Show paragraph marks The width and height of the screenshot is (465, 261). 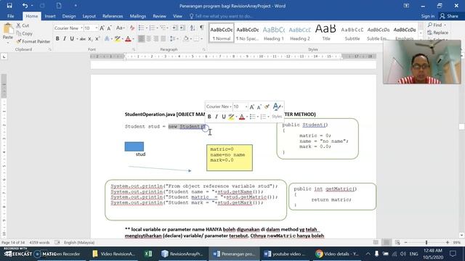(x=202, y=28)
